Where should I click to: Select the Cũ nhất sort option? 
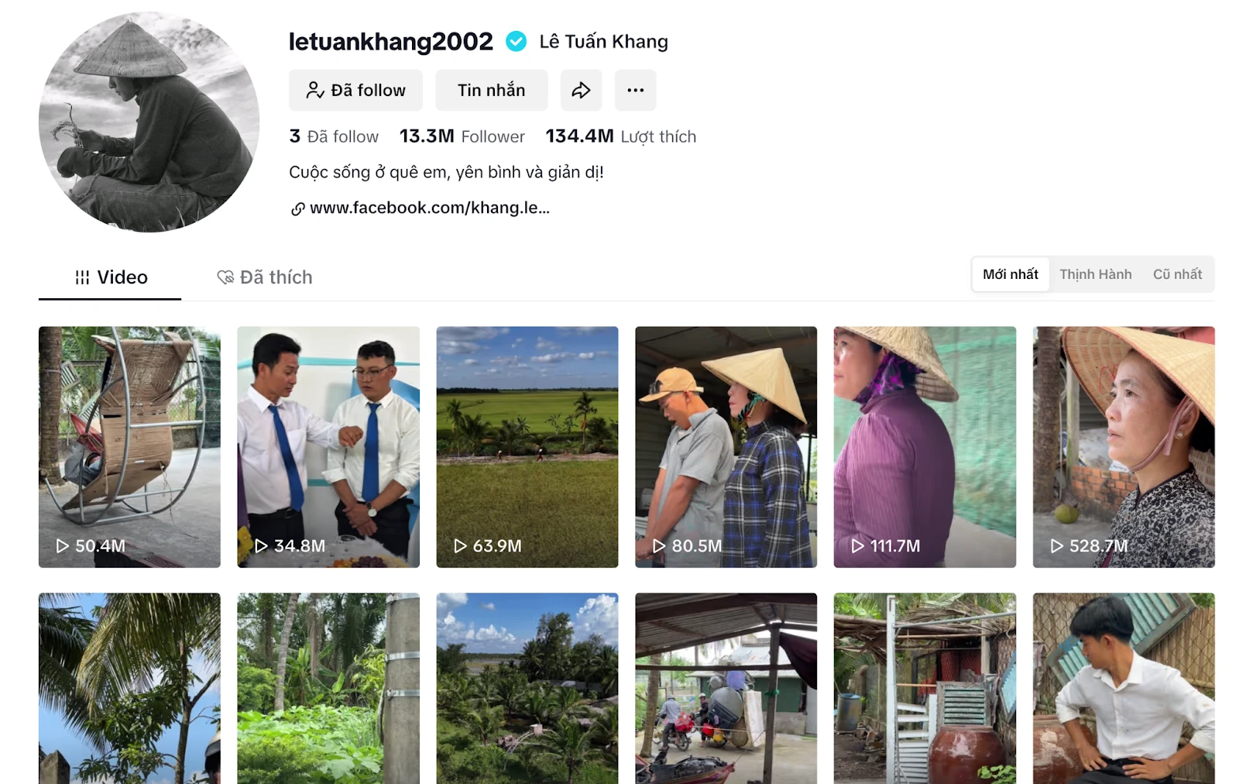pos(1177,274)
